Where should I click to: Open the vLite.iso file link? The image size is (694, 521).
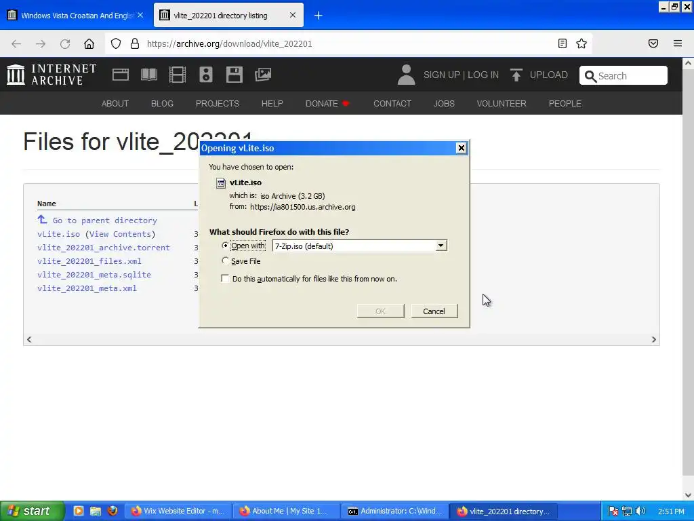[x=58, y=234]
